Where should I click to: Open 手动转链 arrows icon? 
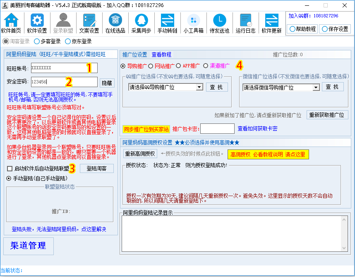(167, 23)
